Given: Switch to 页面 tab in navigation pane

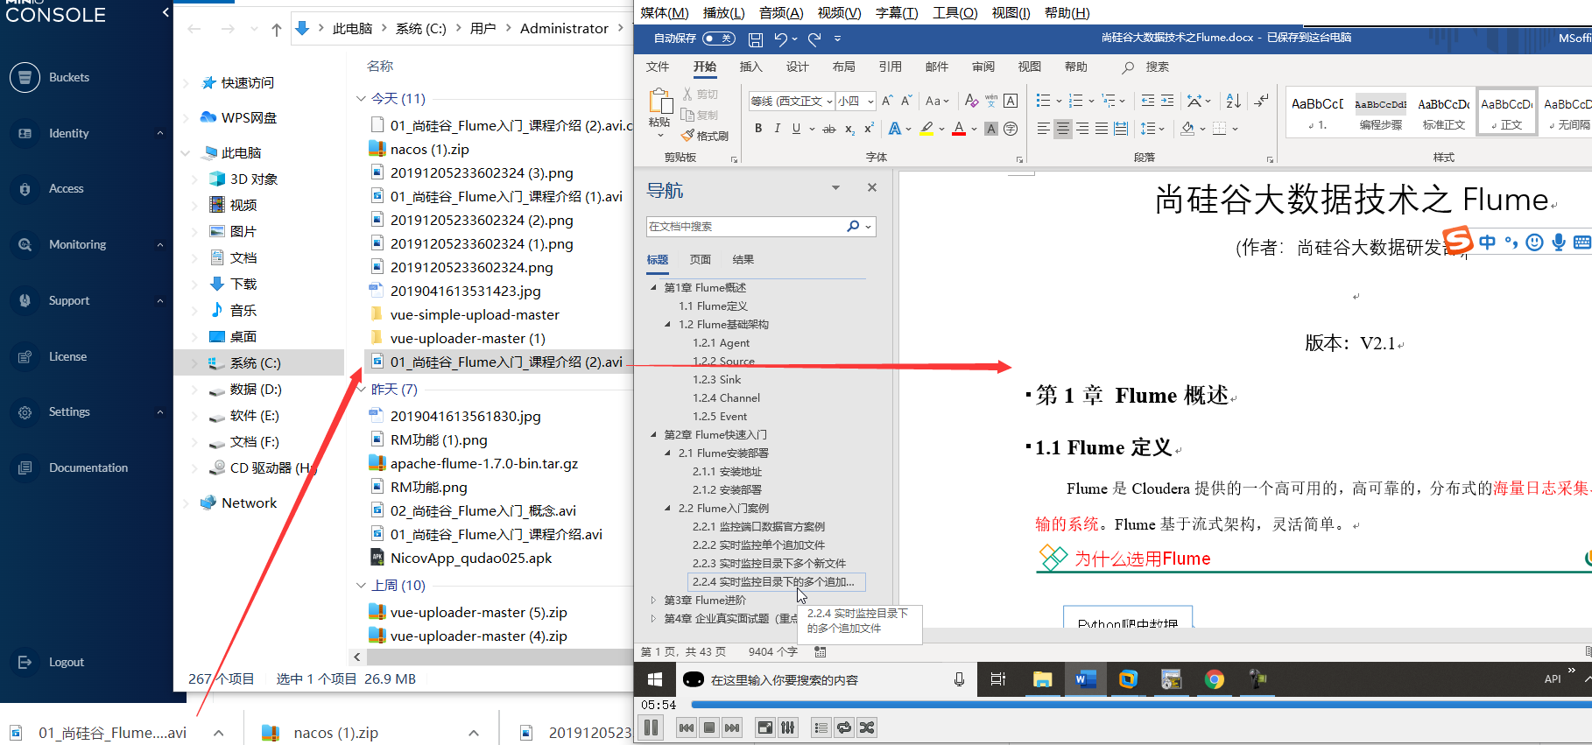Looking at the screenshot, I should [700, 259].
